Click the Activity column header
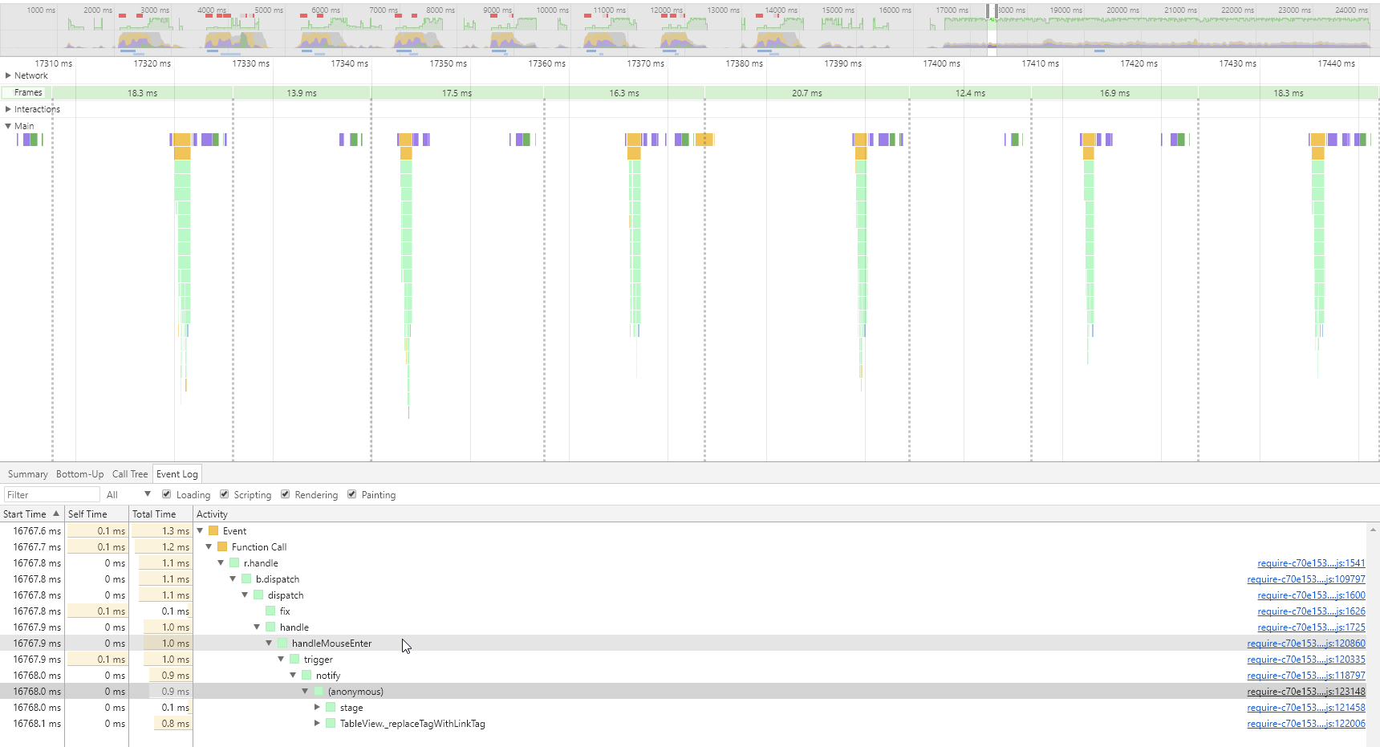 click(212, 514)
